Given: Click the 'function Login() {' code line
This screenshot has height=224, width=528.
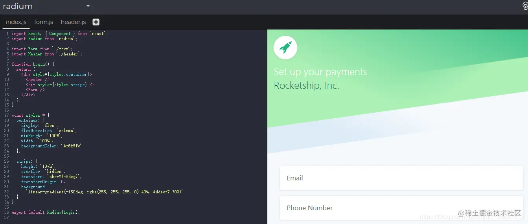Looking at the screenshot, I should pyautogui.click(x=33, y=64).
